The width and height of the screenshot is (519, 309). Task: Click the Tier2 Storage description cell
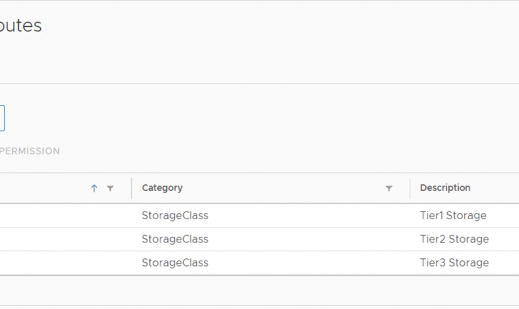coord(454,239)
